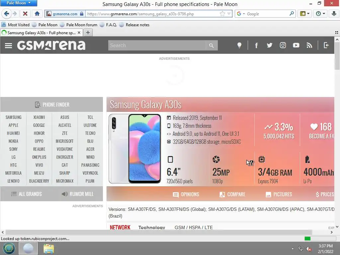
Task: Open the Compare link
Action: tap(232, 194)
